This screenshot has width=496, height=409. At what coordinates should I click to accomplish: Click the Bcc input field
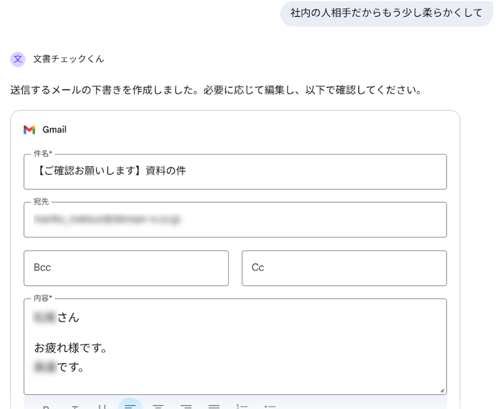coord(126,268)
